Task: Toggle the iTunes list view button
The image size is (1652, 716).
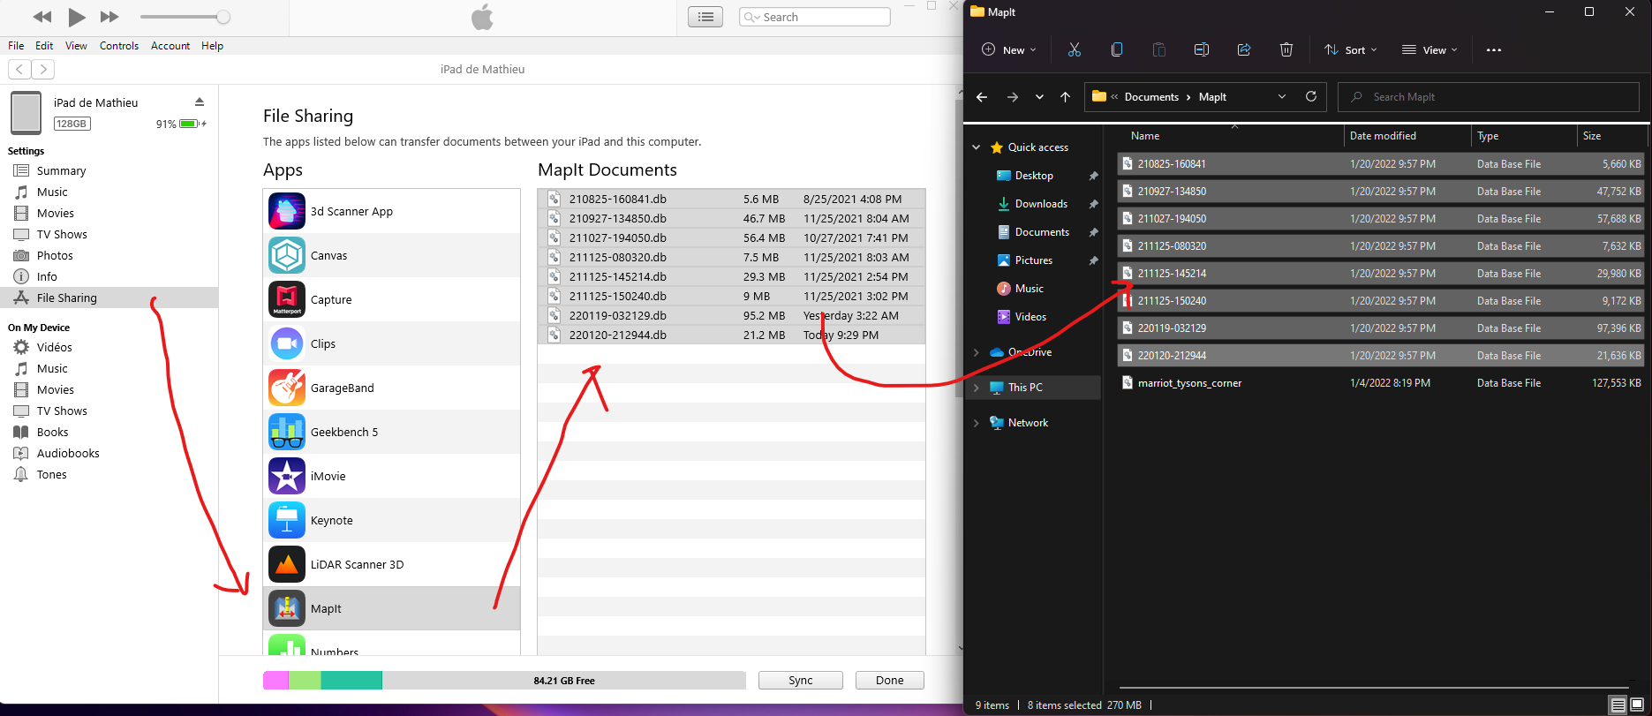Action: click(705, 17)
